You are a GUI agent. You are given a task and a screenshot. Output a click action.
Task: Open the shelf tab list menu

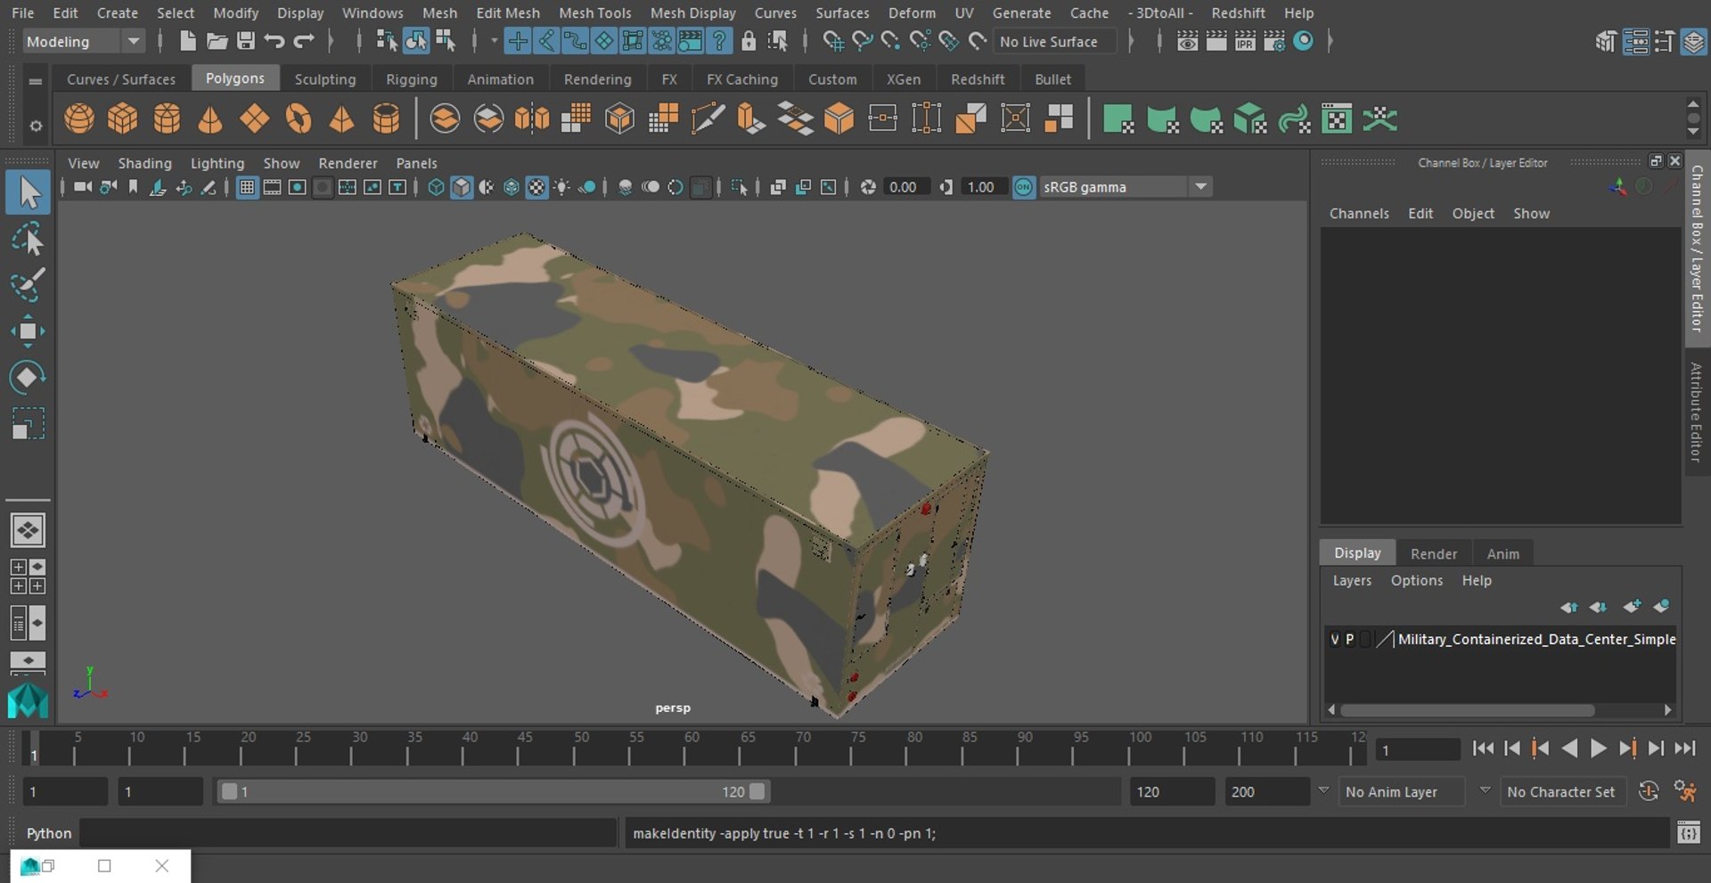(x=36, y=81)
